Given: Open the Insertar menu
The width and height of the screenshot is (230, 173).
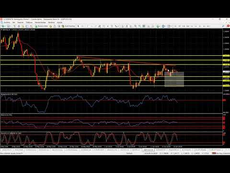Looking at the screenshot, I should tap(21, 23).
